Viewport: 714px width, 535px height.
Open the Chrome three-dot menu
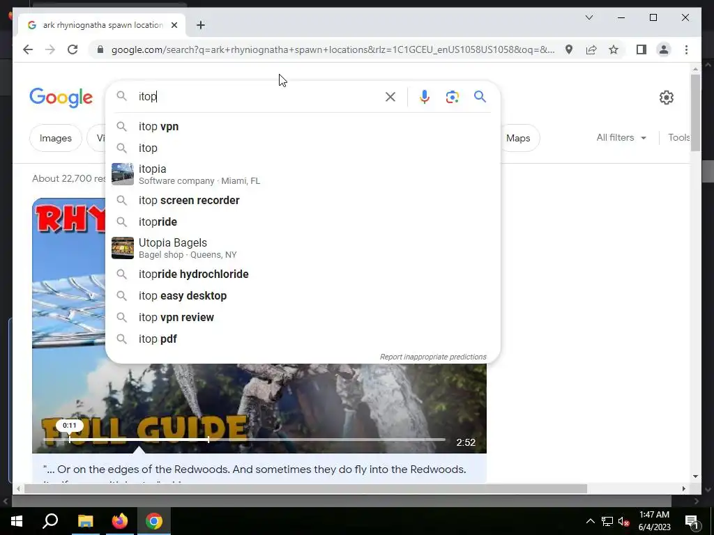coord(686,49)
